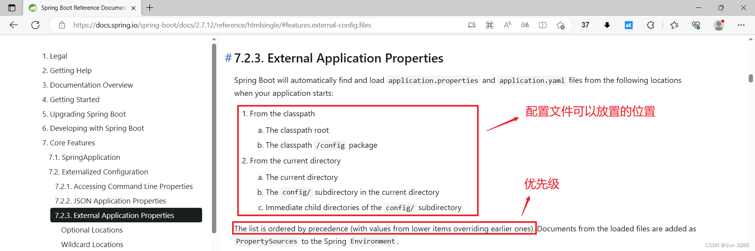The width and height of the screenshot is (755, 251).
Task: Open the tab actions menu icon
Action: (12, 7)
